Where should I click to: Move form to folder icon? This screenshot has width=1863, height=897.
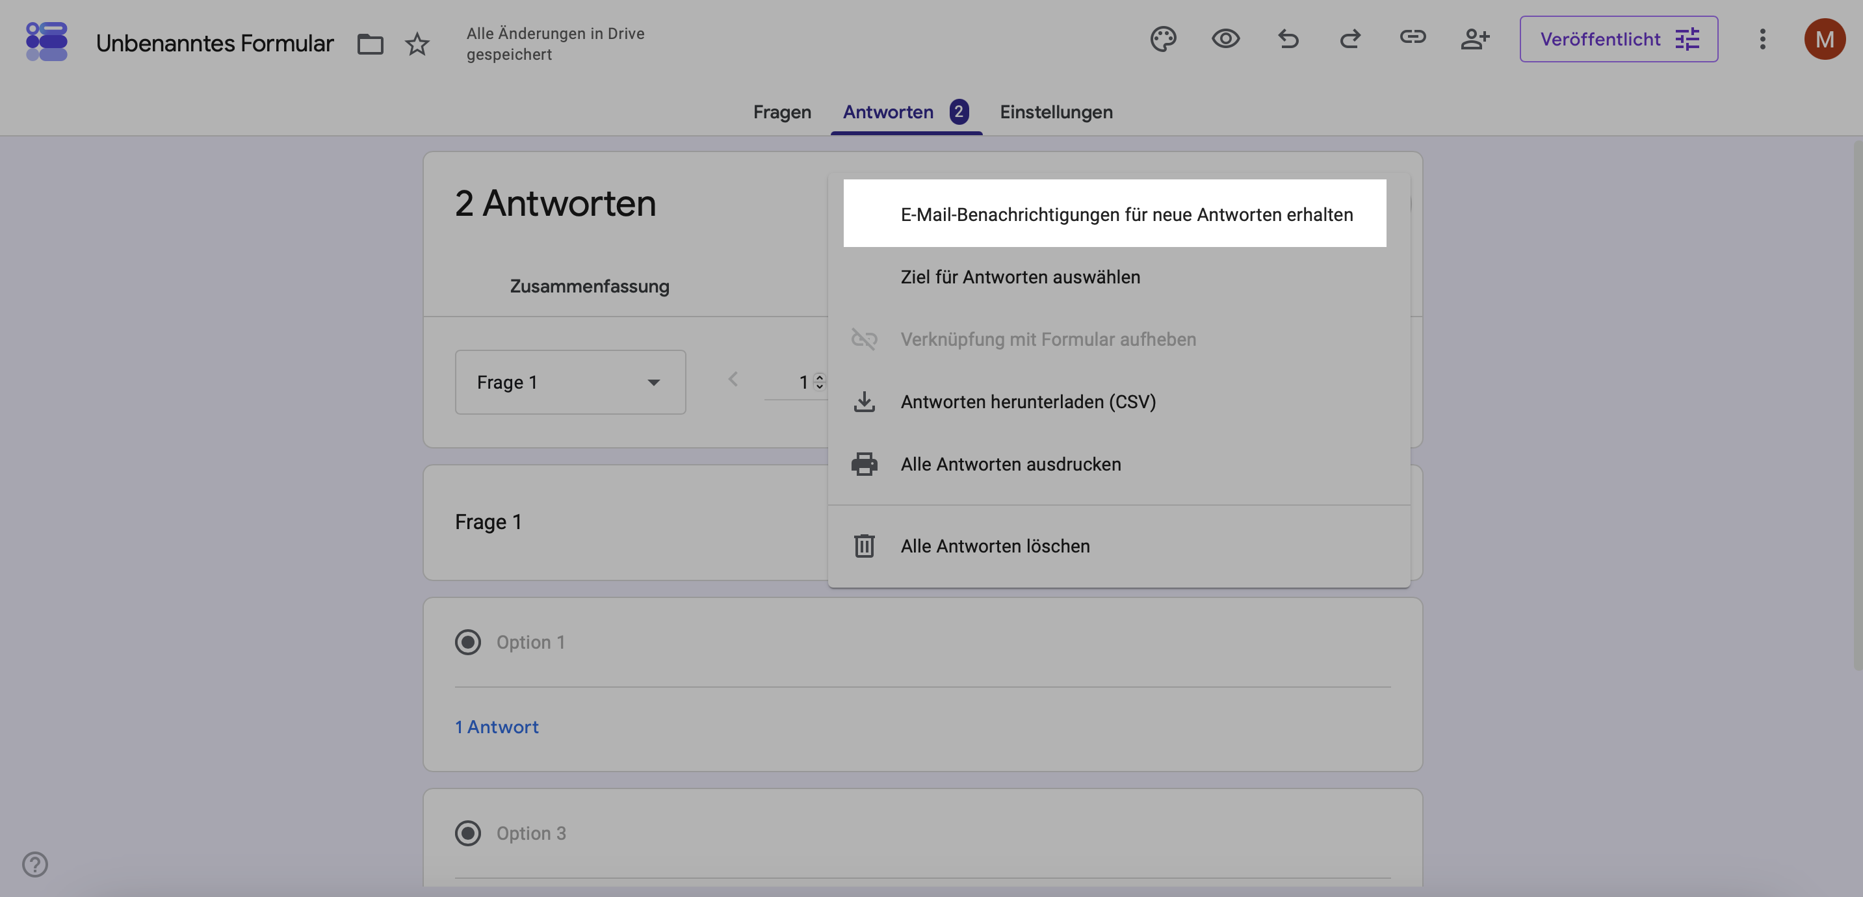click(370, 44)
